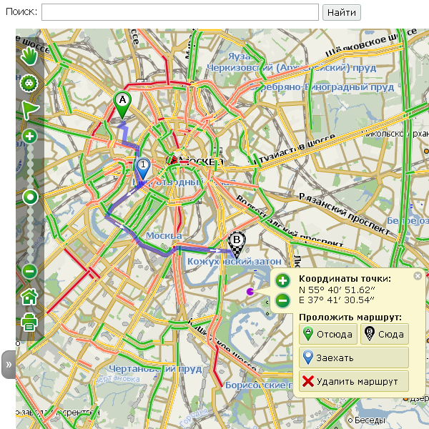The image size is (429, 429).
Task: Zoom in via popup plus button
Action: tap(282, 281)
